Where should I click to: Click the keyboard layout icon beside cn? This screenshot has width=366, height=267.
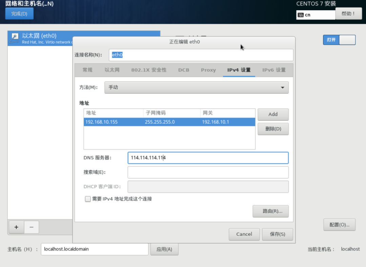(x=301, y=15)
